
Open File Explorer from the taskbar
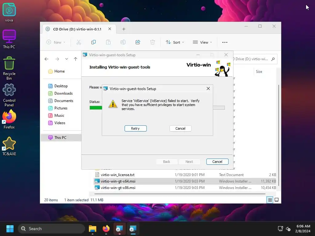tap(93, 229)
